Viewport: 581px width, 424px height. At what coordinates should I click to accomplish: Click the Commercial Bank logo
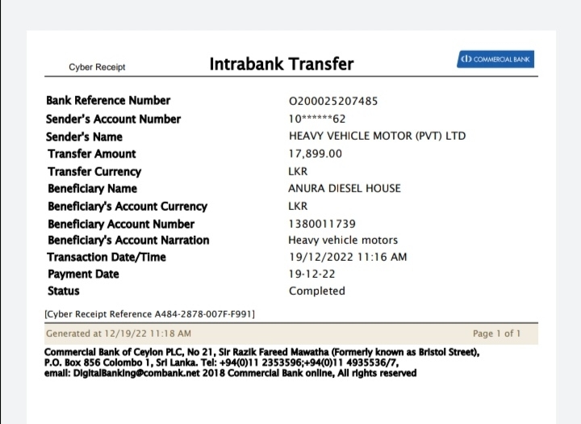(495, 60)
